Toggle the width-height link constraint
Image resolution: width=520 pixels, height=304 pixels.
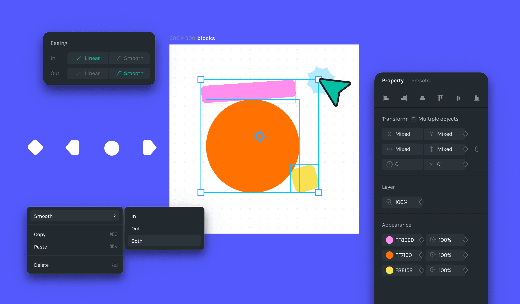(x=476, y=149)
